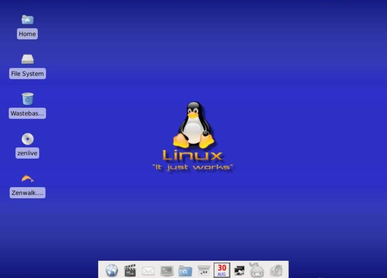
Task: Click the Home label text
Action: click(27, 34)
